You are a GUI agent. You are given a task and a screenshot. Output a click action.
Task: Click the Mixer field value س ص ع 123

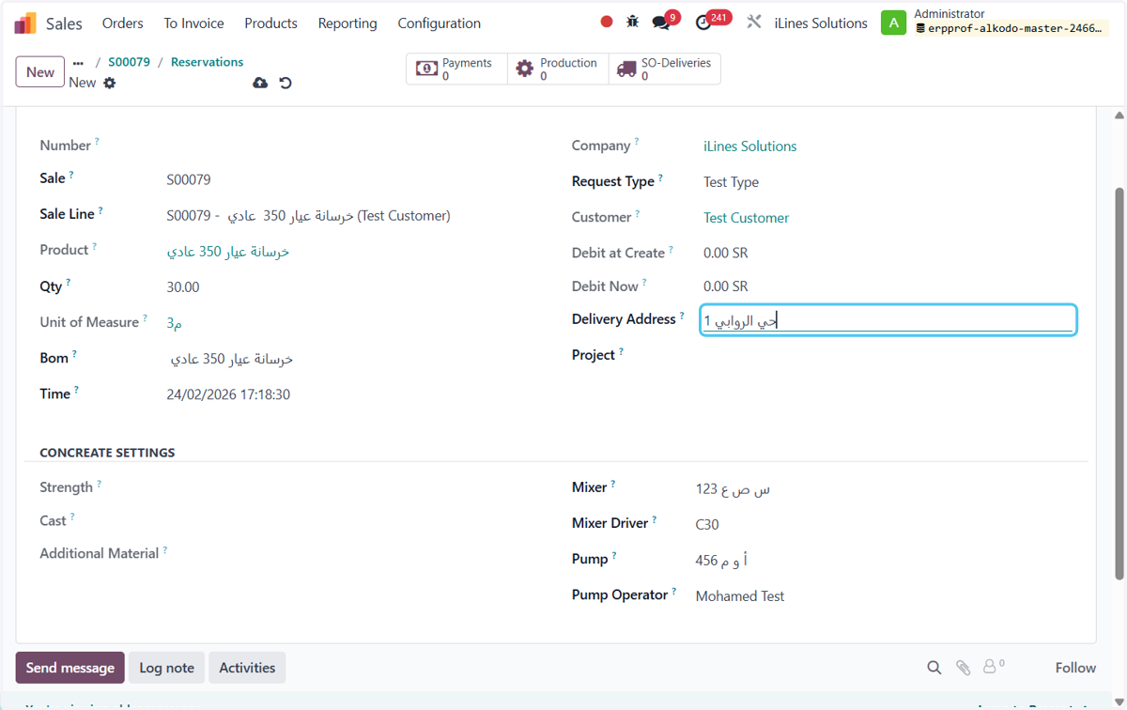733,488
